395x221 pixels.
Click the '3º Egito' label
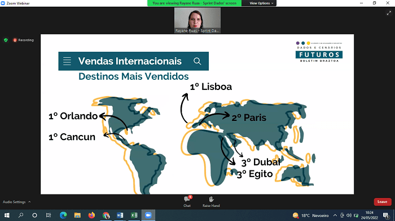coord(254,174)
